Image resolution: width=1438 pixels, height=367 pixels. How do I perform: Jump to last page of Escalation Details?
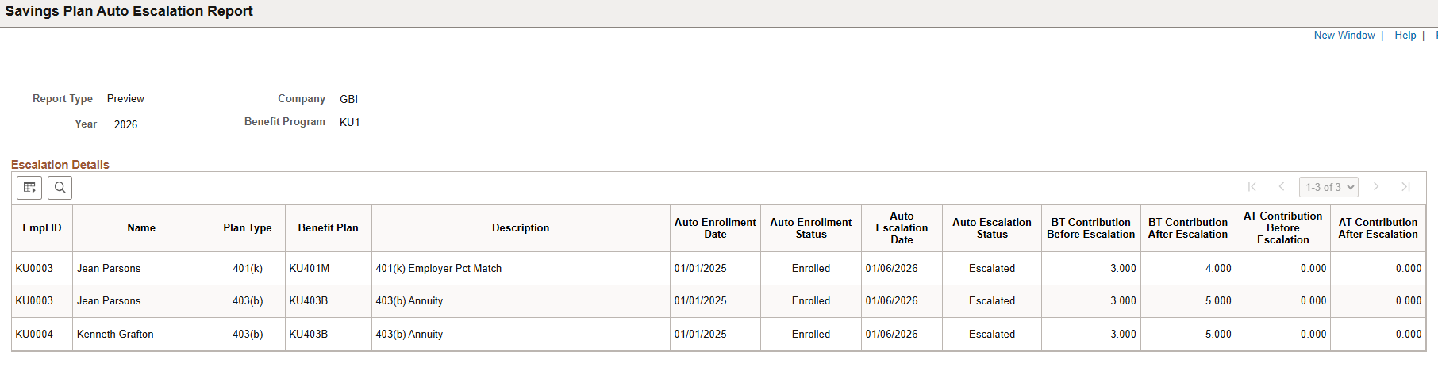[1405, 187]
